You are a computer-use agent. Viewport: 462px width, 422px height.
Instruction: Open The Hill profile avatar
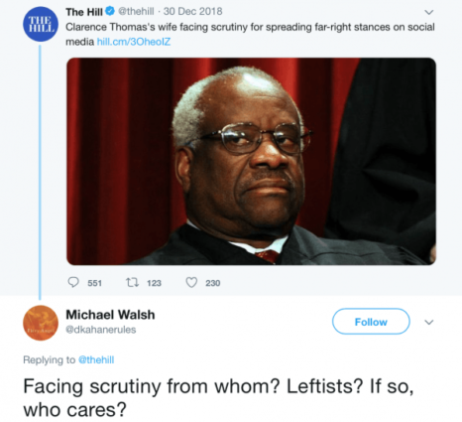(41, 24)
